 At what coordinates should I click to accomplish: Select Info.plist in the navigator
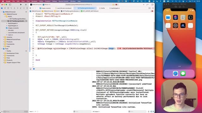point(11,30)
